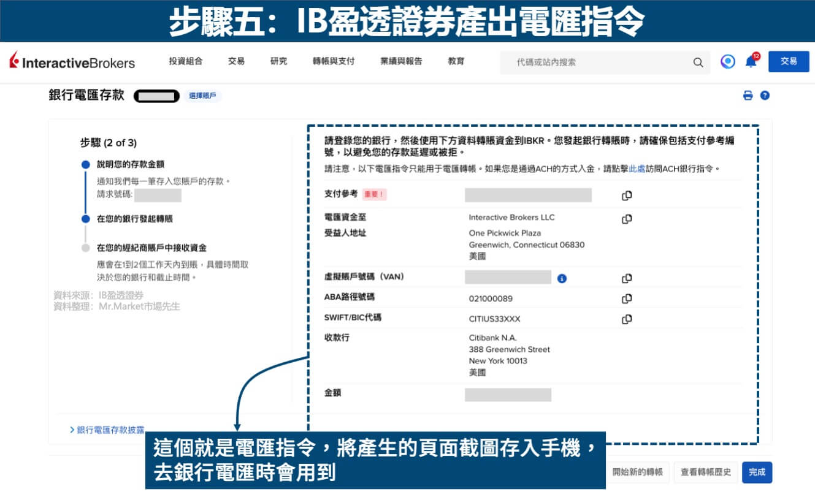This screenshot has width=815, height=497.
Task: Click the 重要! badge
Action: pos(375,194)
